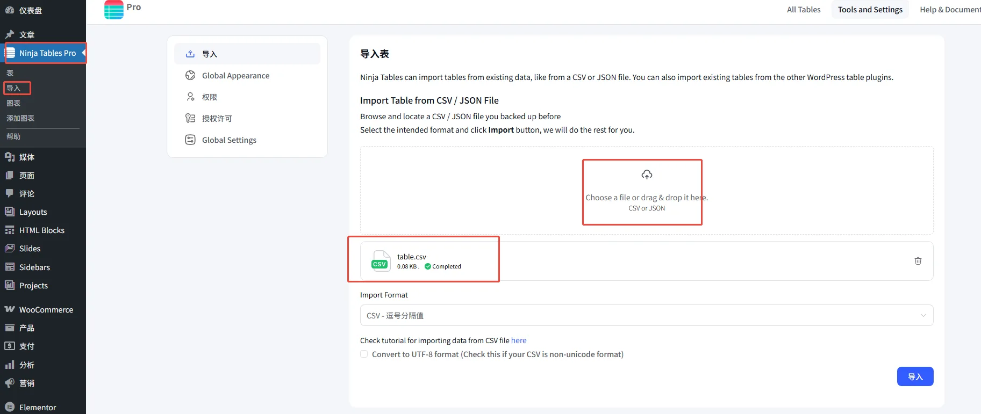Enable Convert to UTF-8 format checkbox
981x414 pixels.
tap(364, 354)
